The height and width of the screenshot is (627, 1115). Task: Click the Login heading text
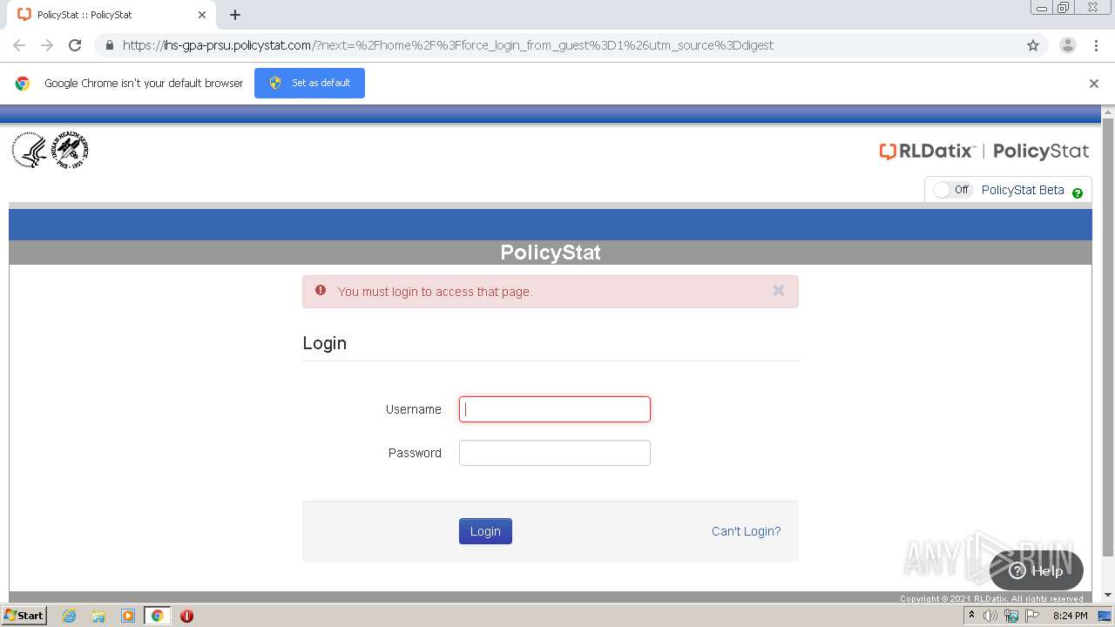[325, 343]
